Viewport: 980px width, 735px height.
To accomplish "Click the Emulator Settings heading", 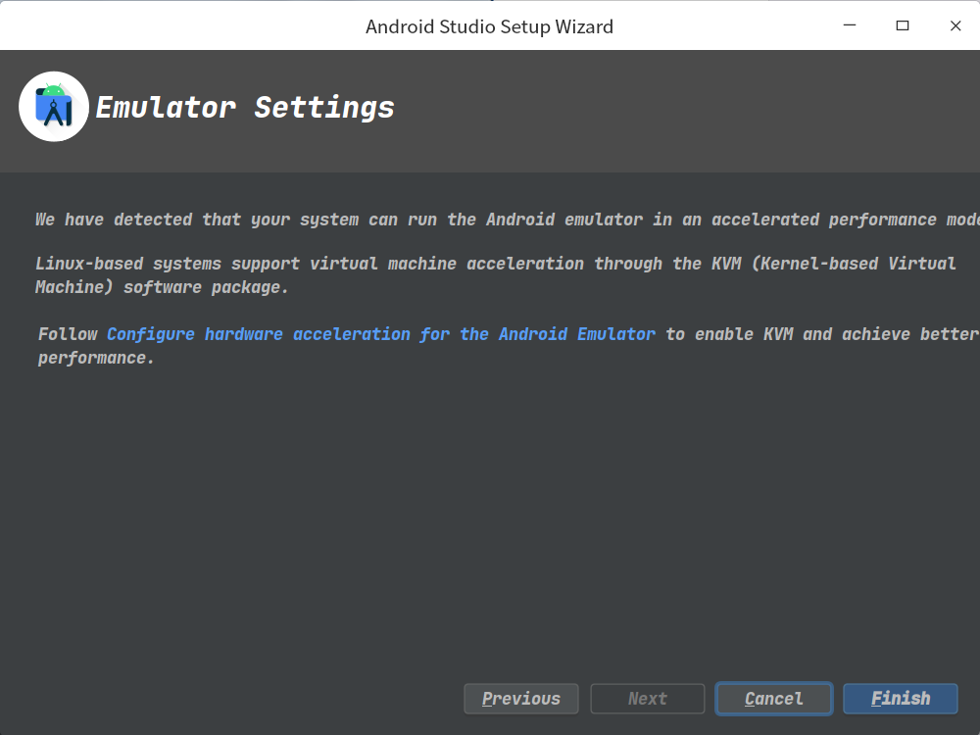I will (245, 108).
